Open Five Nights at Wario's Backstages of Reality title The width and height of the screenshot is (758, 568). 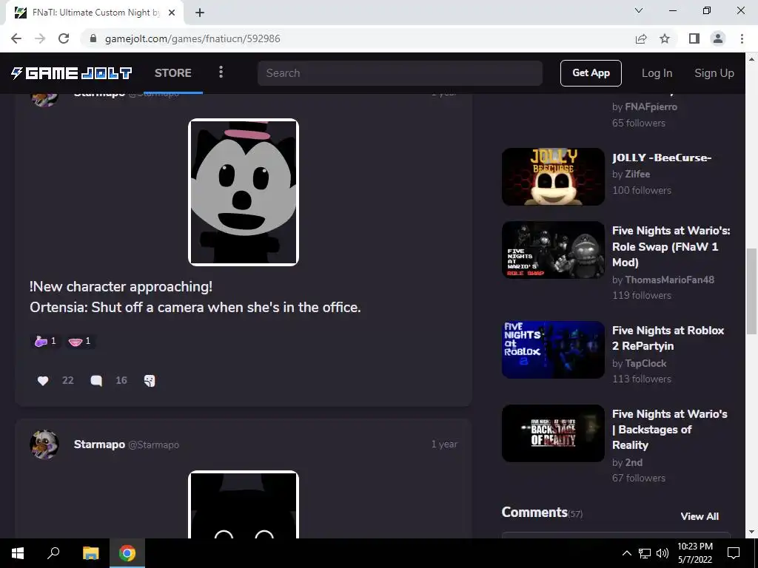669,430
